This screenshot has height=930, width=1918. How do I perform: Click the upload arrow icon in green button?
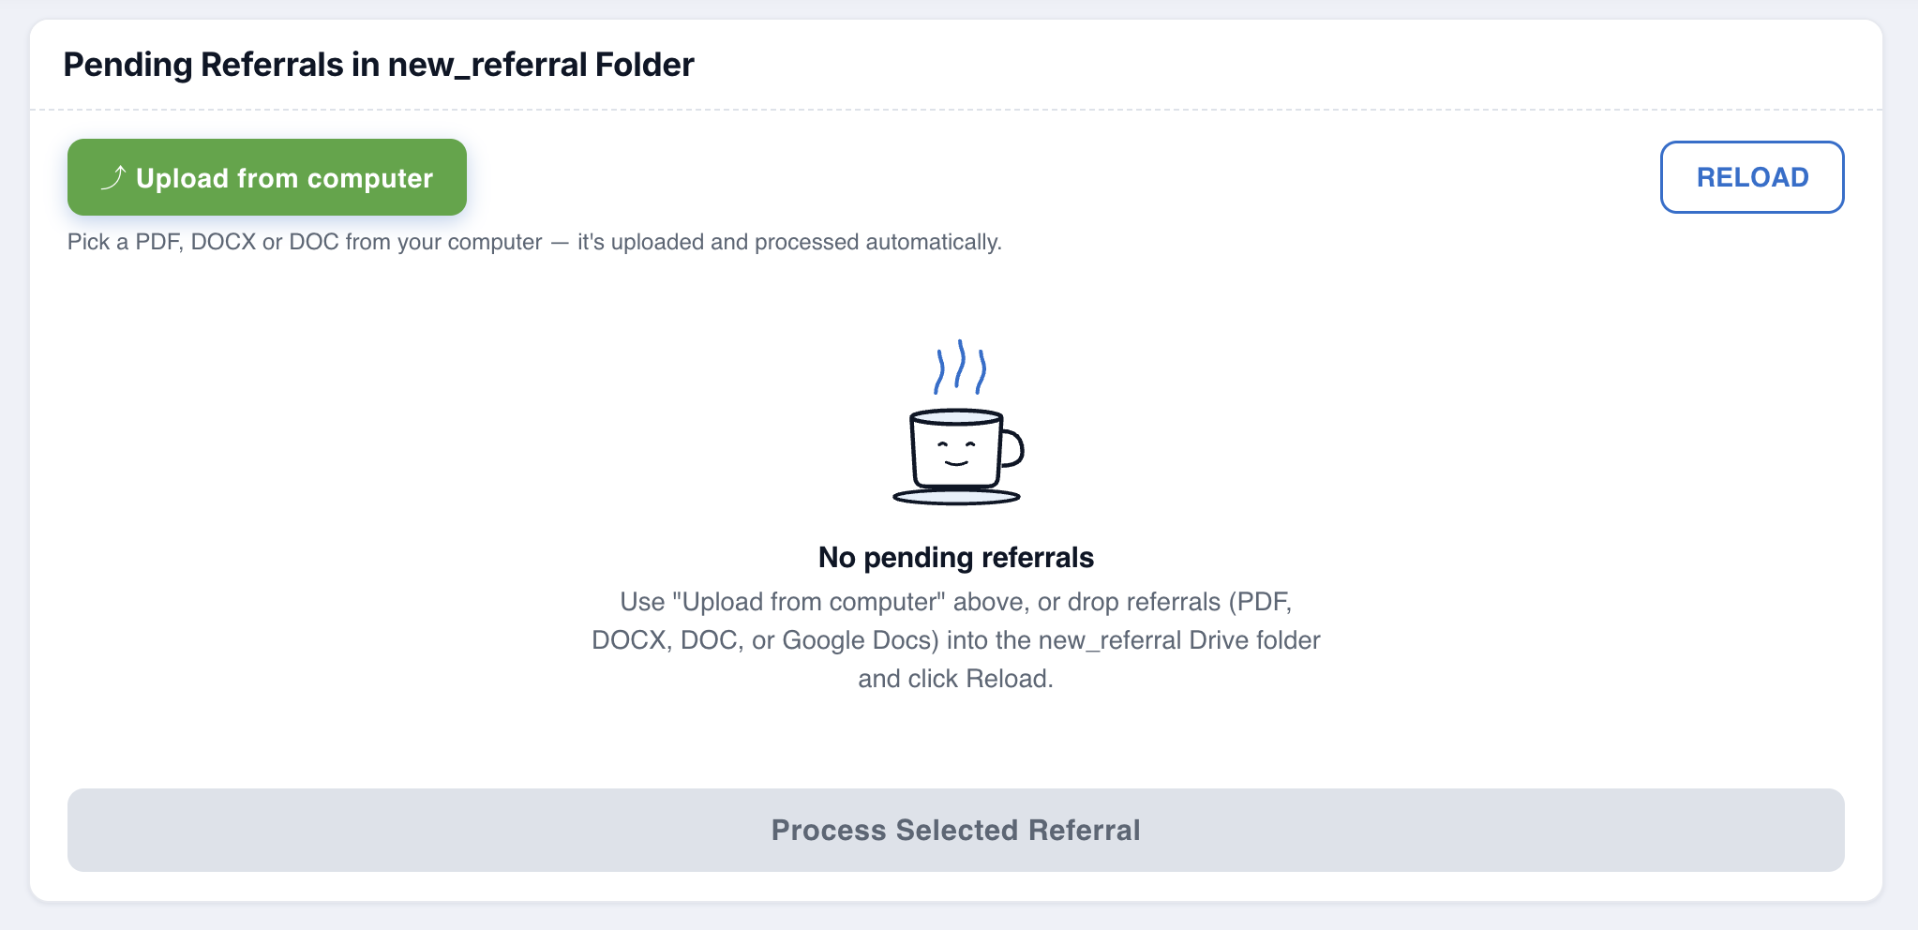[x=113, y=177]
